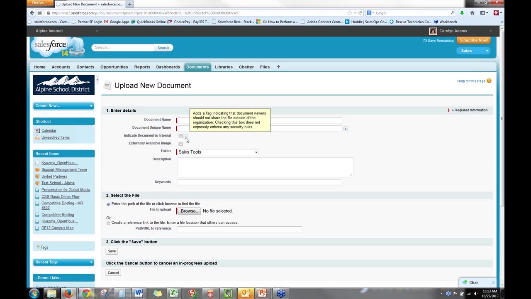531x299 pixels.
Task: Open the Folder dropdown showing Sales Tools
Action: pos(217,152)
